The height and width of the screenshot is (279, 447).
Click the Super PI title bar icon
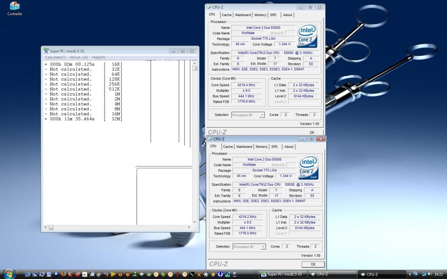pos(46,51)
